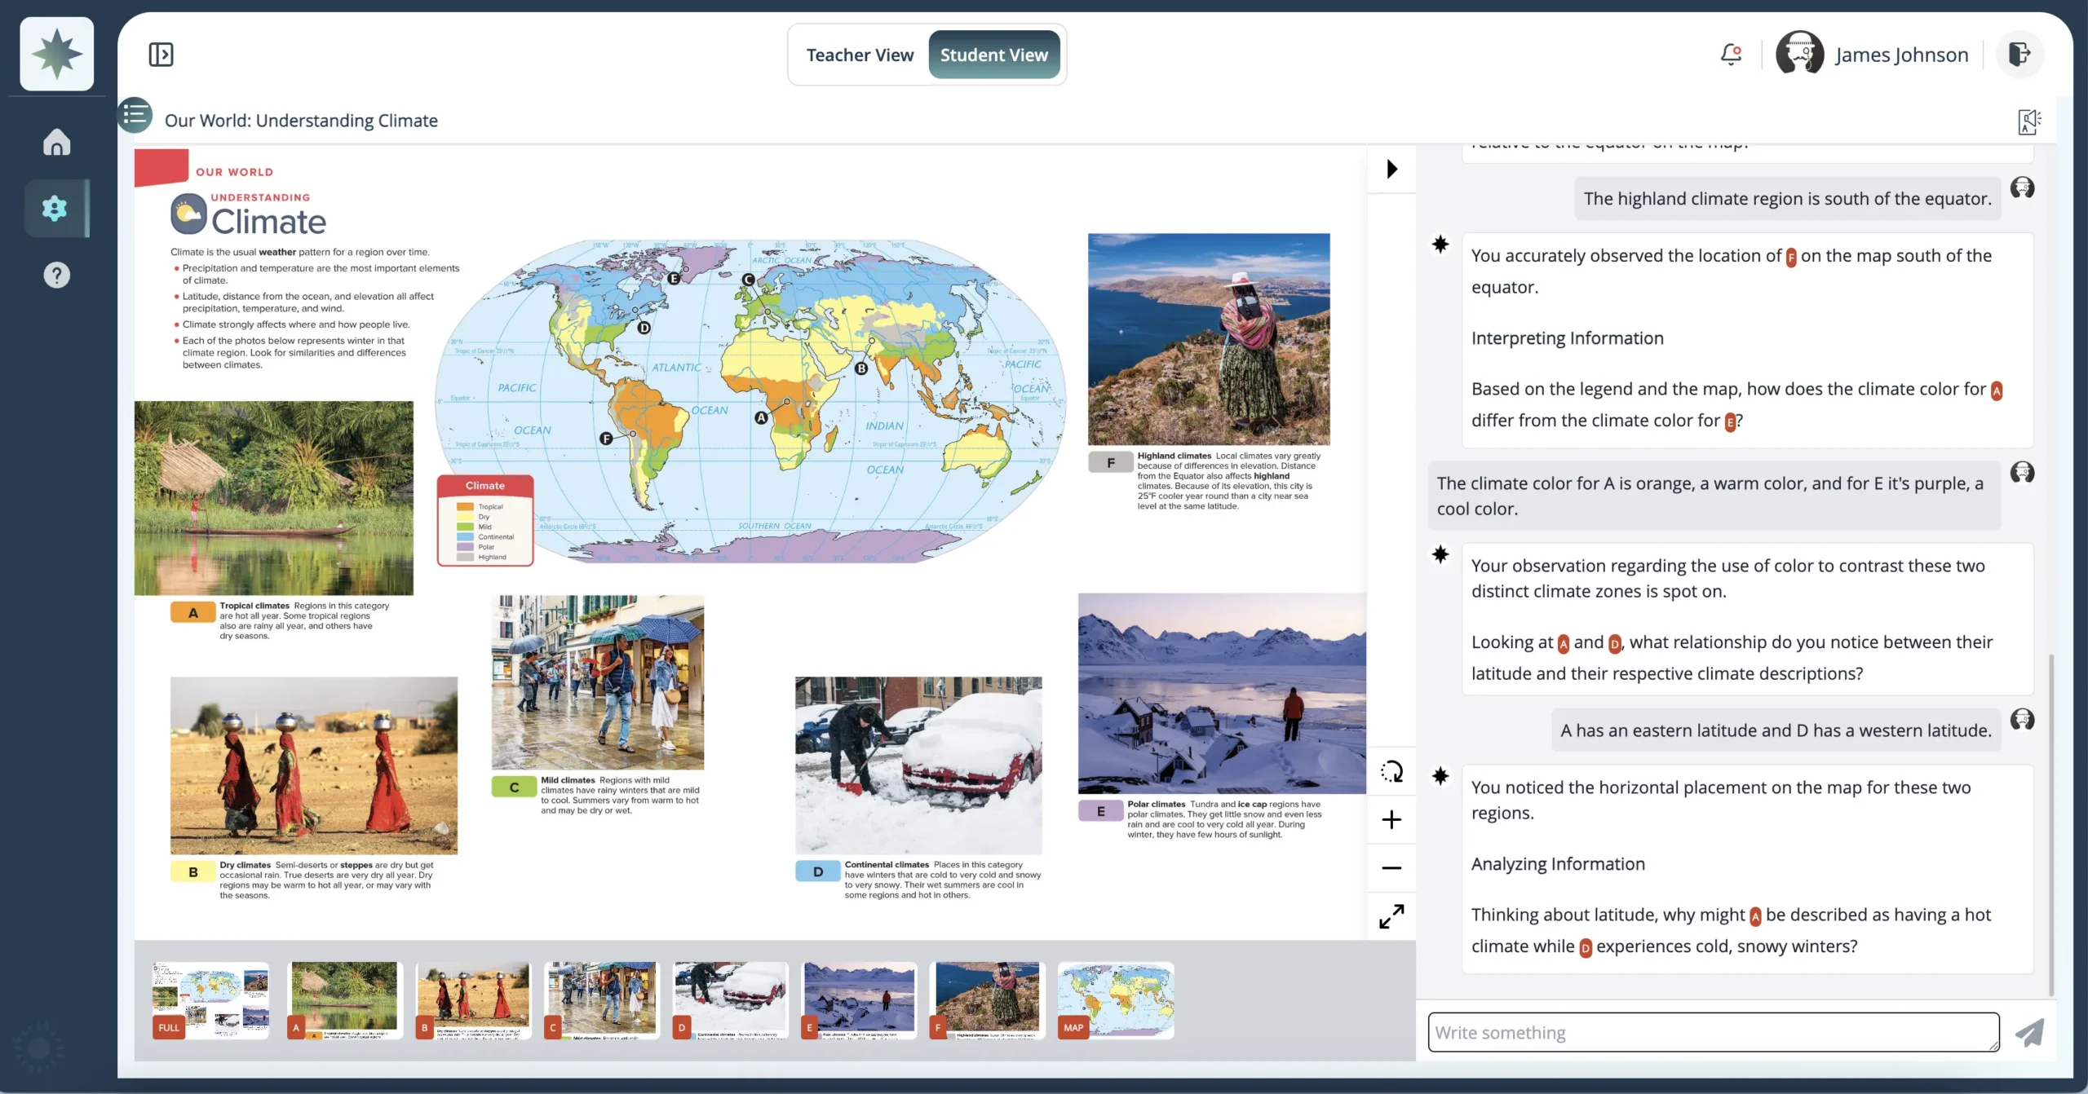Select the FULL page thumbnail
Image resolution: width=2088 pixels, height=1094 pixels.
(210, 1000)
